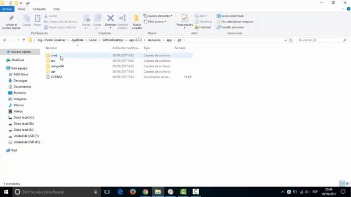Open the notification center icon

(343, 192)
